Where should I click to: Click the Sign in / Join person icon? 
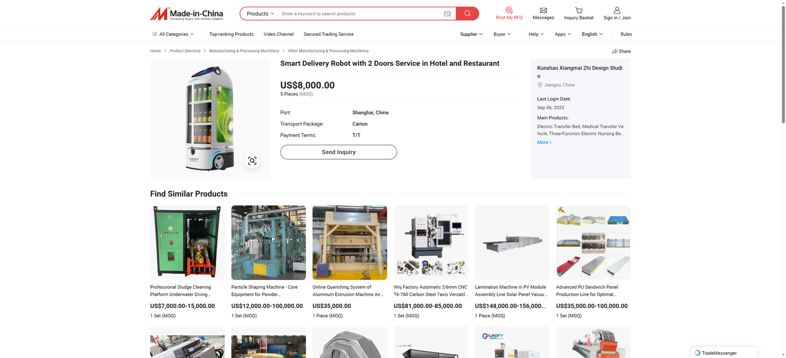(617, 10)
